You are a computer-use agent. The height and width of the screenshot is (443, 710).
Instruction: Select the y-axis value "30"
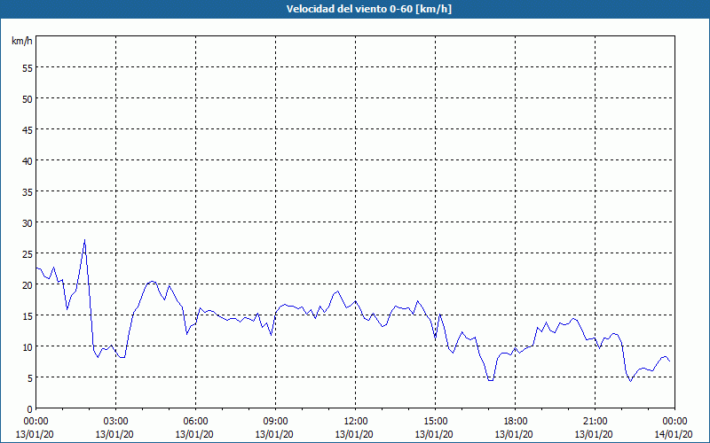pos(28,223)
